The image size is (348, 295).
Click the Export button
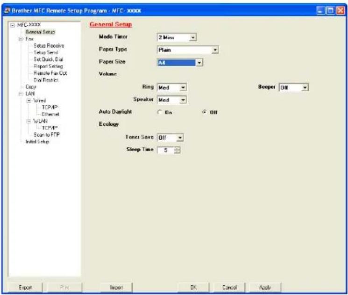coord(25,288)
